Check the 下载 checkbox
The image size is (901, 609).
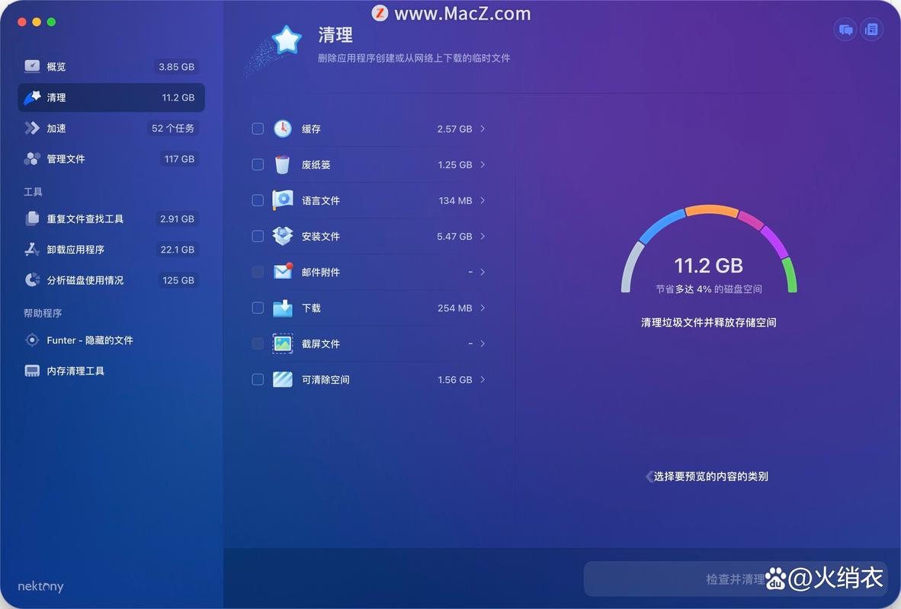tap(258, 308)
